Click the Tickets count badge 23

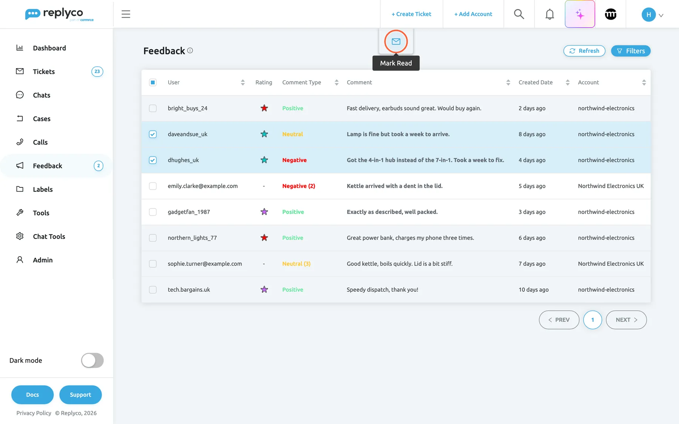coord(97,72)
